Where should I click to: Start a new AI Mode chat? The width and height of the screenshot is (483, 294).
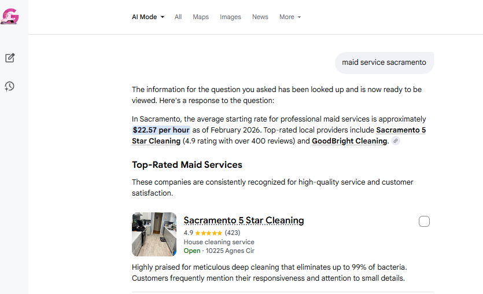[x=10, y=58]
